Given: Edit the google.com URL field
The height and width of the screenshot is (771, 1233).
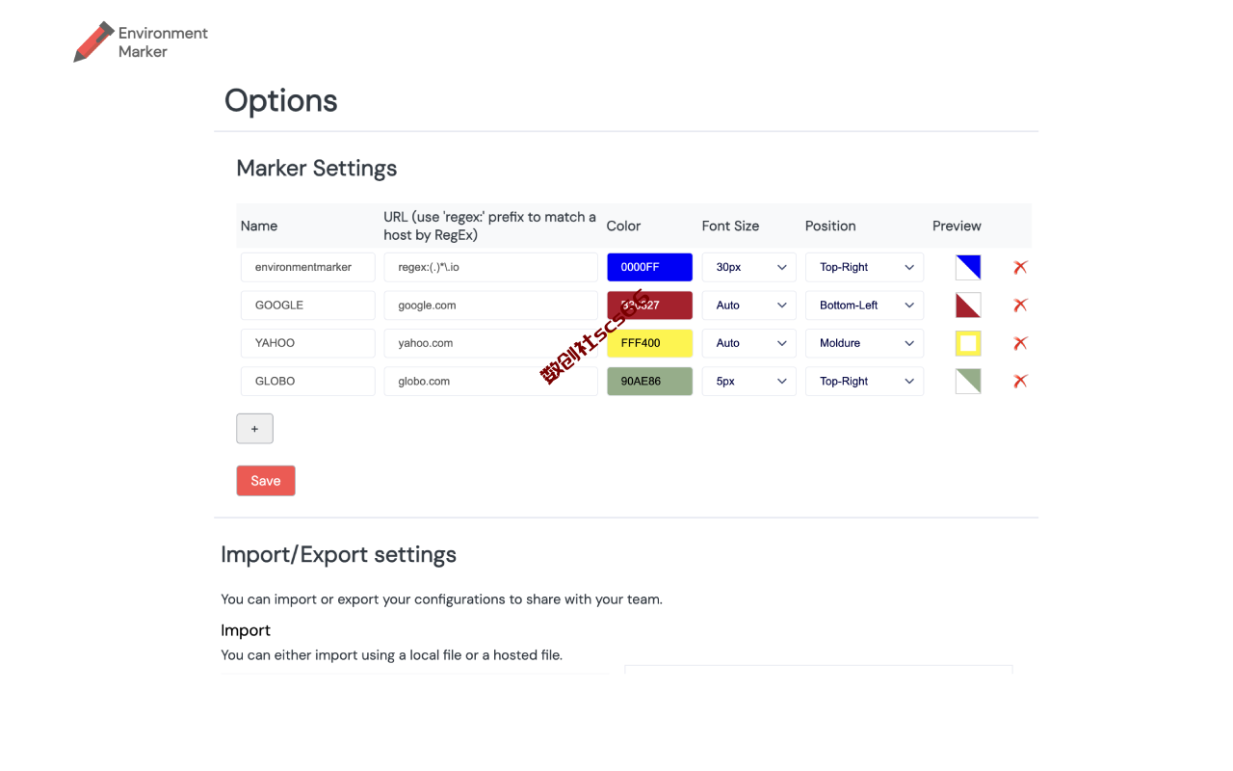Looking at the screenshot, I should pos(490,305).
